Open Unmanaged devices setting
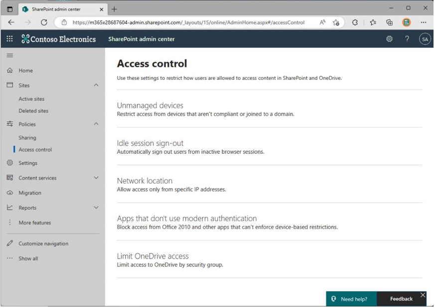 tap(150, 106)
